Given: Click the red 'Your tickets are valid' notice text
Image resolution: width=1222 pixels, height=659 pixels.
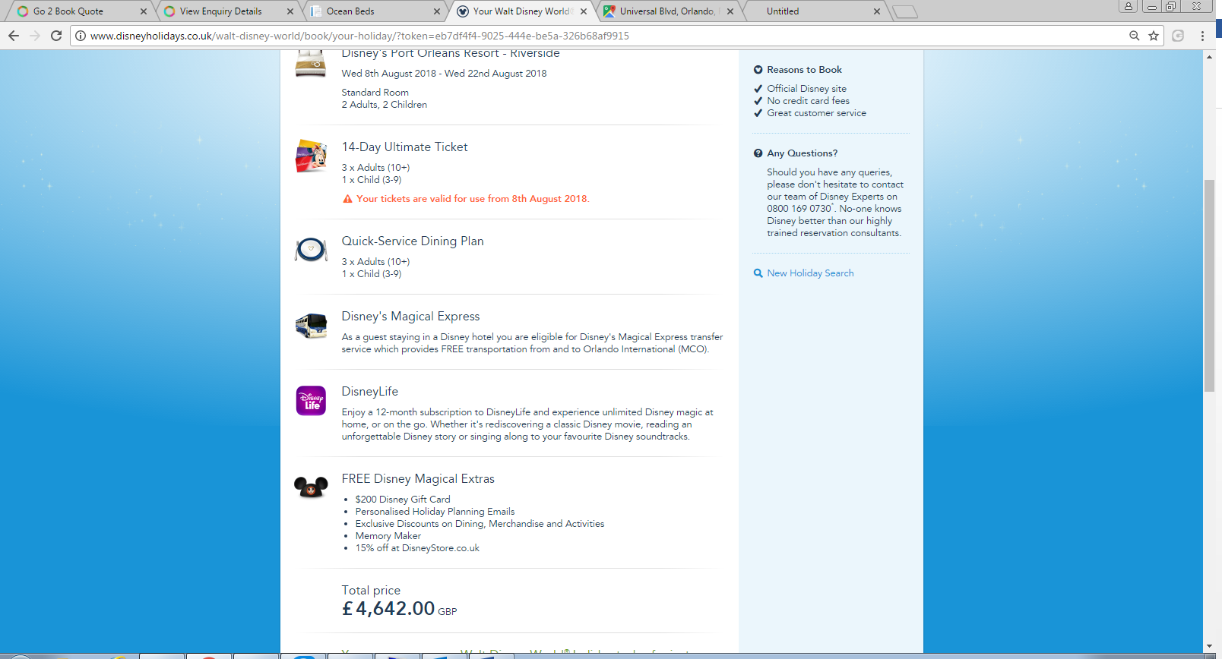Looking at the screenshot, I should (473, 199).
